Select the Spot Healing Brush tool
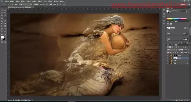Screen dimensions: 191x102 coord(2,18)
